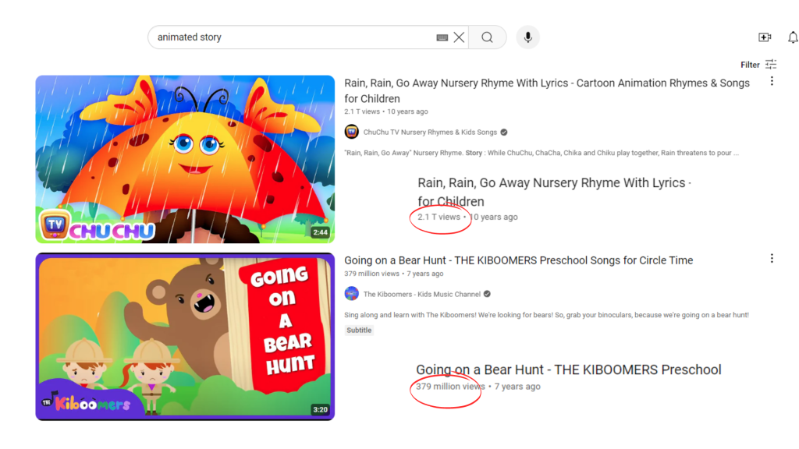Open the on-screen keyboard icon in the search box
The width and height of the screenshot is (799, 449).
click(442, 37)
